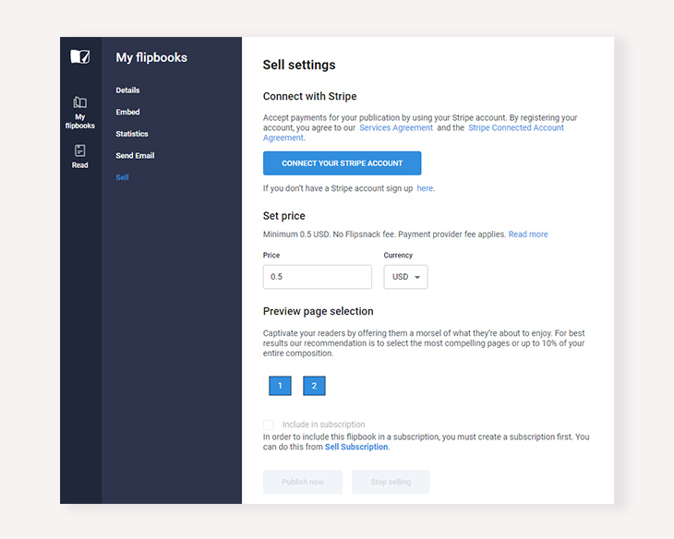The height and width of the screenshot is (539, 674).
Task: Toggle the Include in subscription checkbox
Action: pos(269,425)
